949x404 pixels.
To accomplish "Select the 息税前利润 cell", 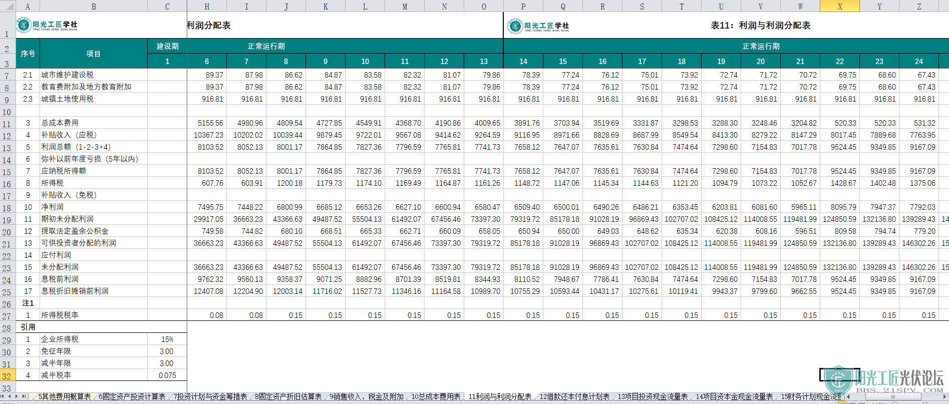I will tap(94, 279).
